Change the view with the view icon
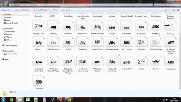Image resolution: width=181 pixels, height=102 pixels. click(x=166, y=10)
